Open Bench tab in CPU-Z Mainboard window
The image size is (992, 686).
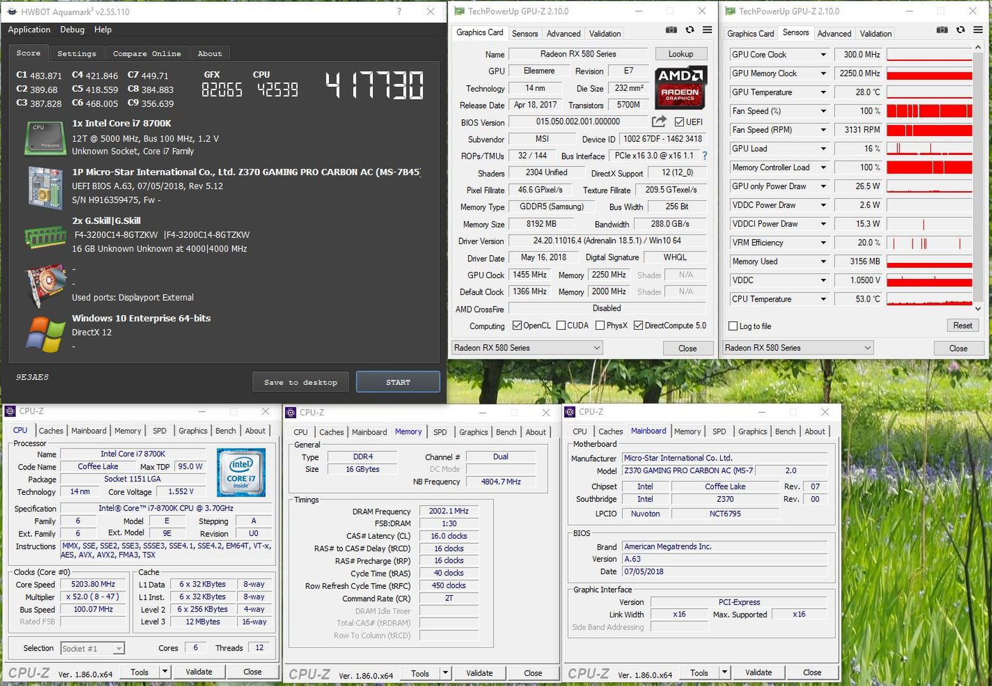pos(785,431)
